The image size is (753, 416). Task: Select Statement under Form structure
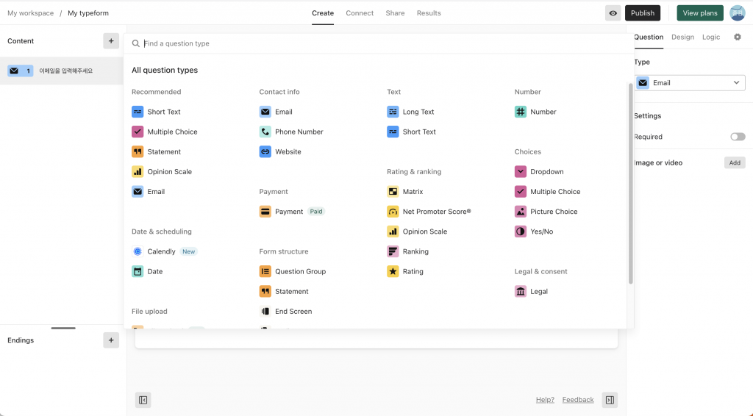pyautogui.click(x=284, y=291)
